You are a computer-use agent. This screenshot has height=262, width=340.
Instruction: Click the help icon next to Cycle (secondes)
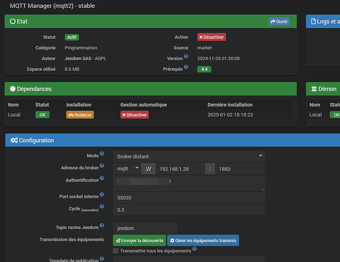click(102, 206)
